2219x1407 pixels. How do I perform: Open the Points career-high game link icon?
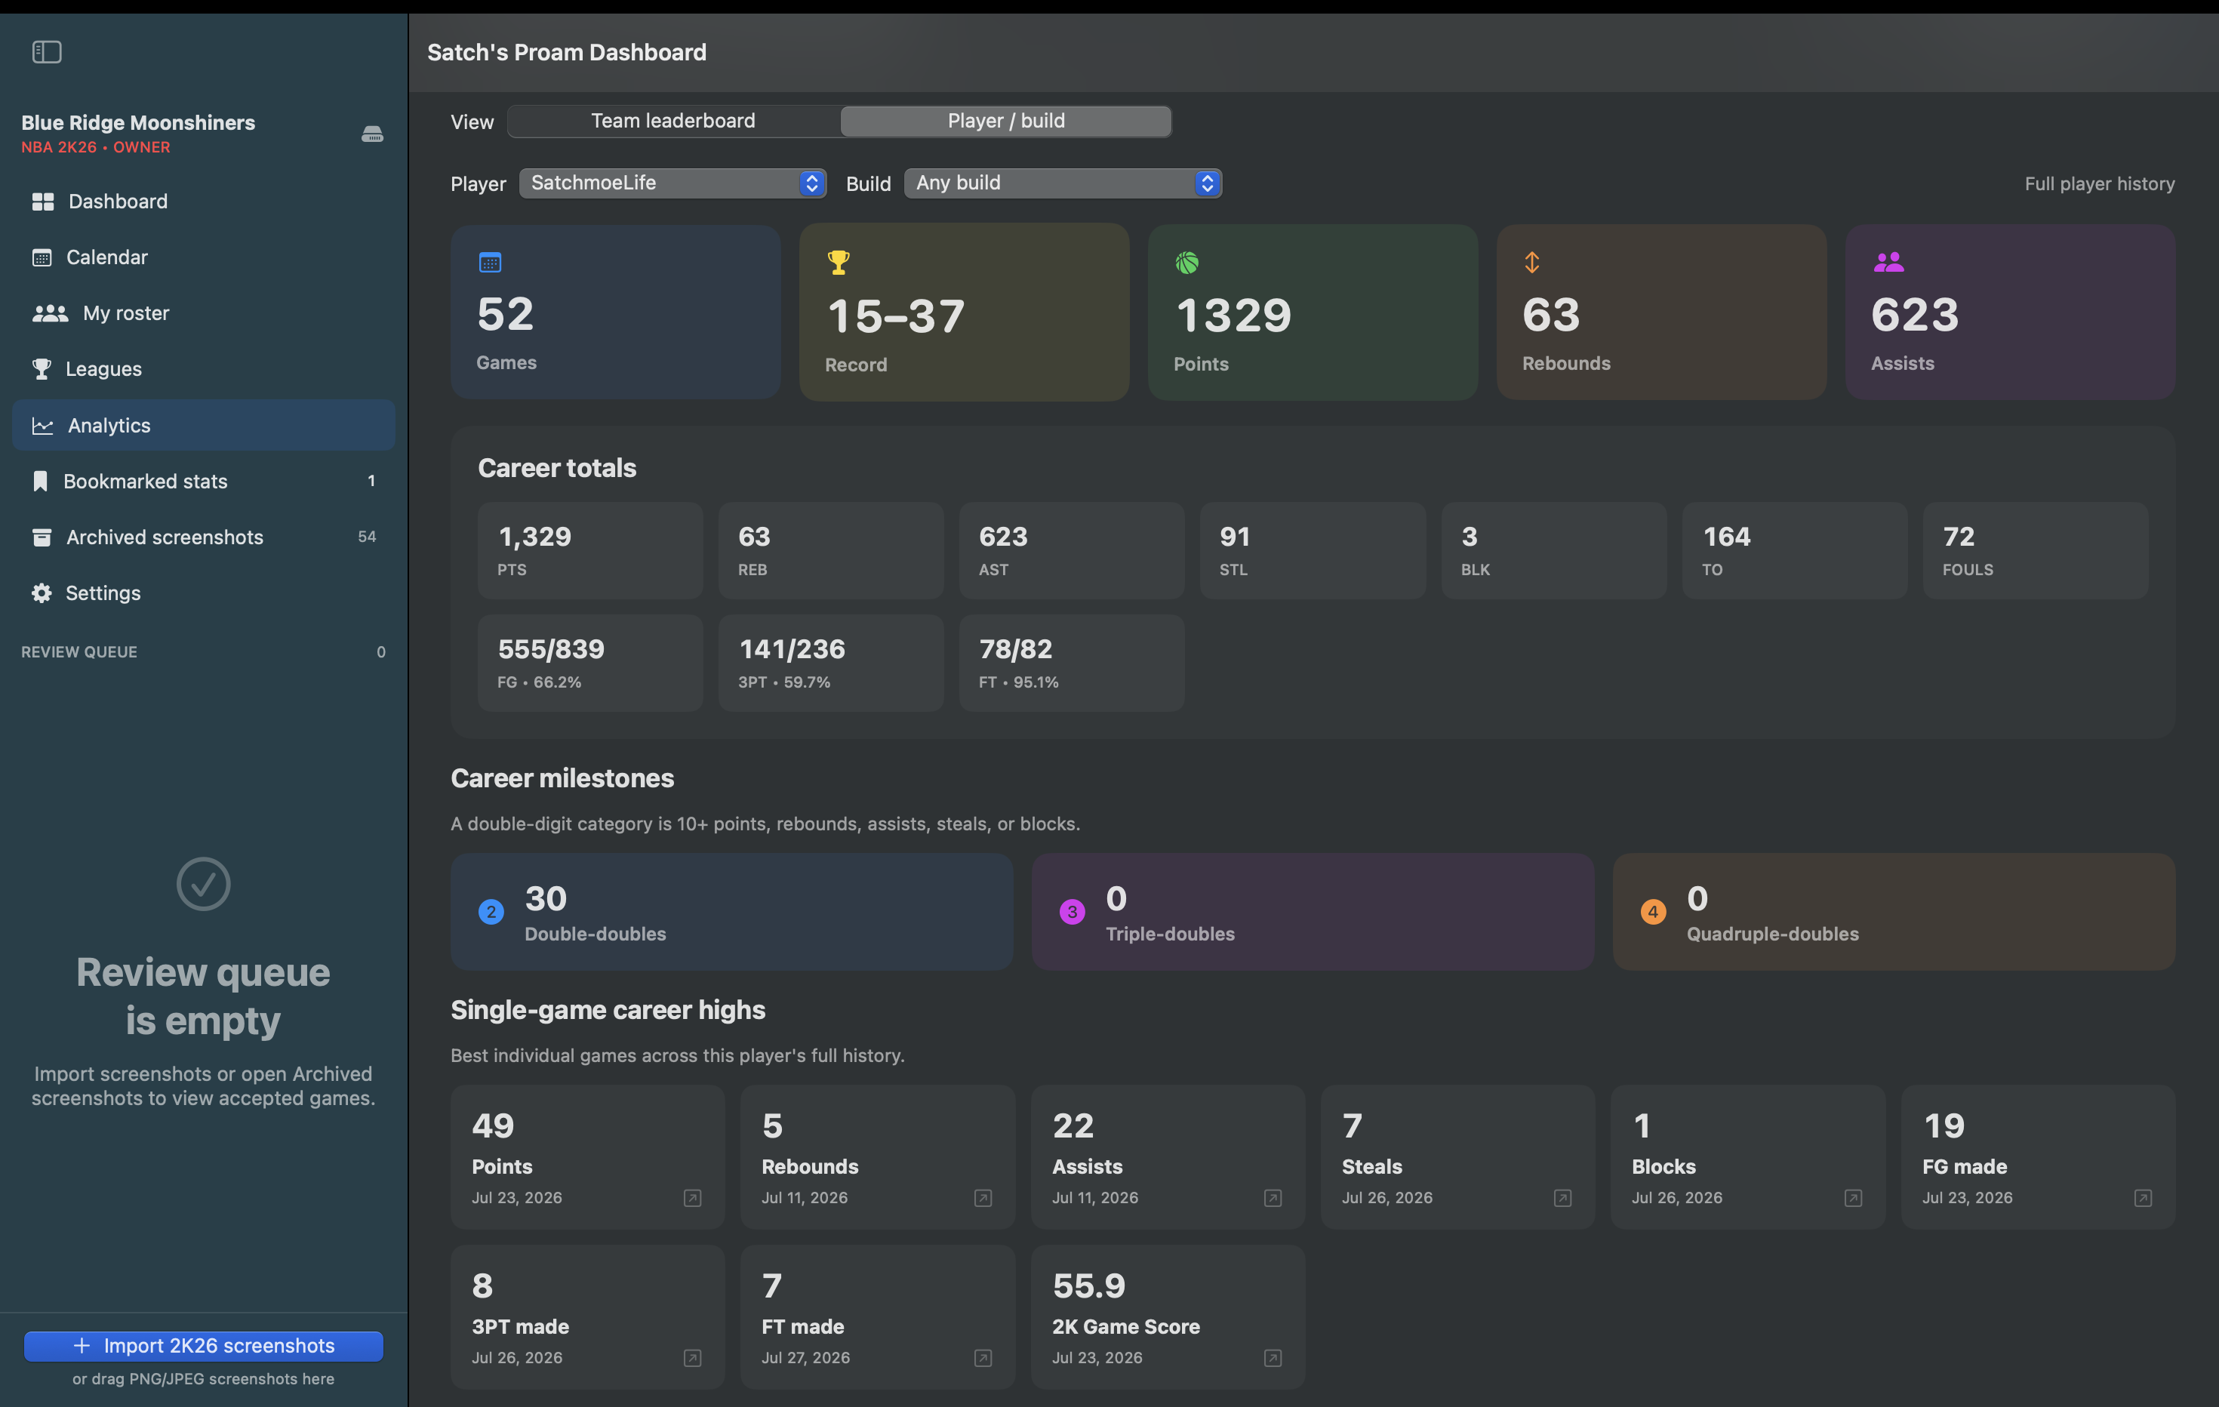coord(692,1198)
